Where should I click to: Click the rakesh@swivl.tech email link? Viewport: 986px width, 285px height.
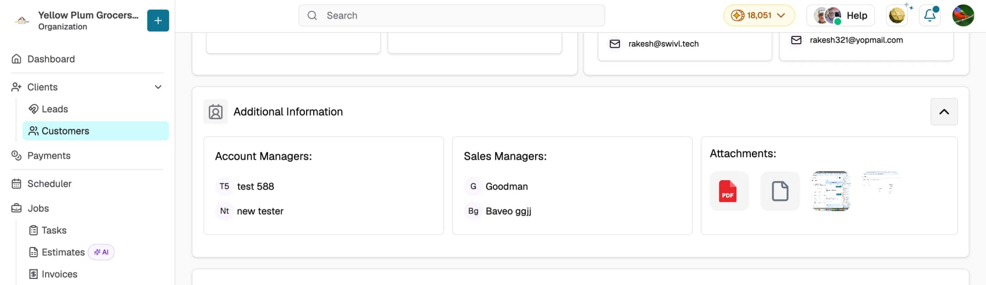(x=663, y=44)
